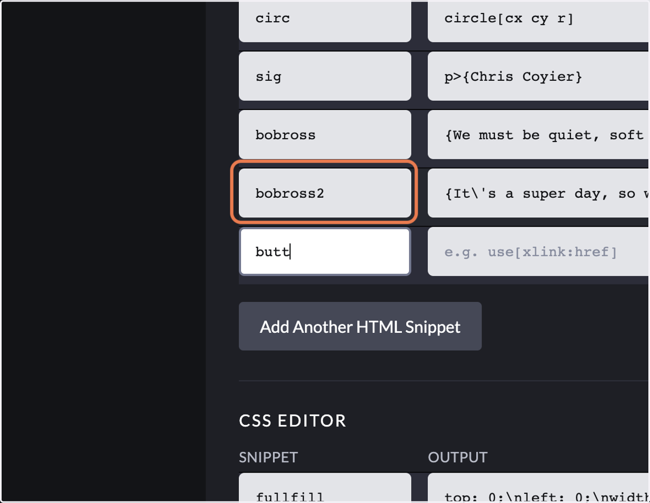Screen dimensions: 650x503
Task: Click the 'circ' snippet input field
Action: 325,21
